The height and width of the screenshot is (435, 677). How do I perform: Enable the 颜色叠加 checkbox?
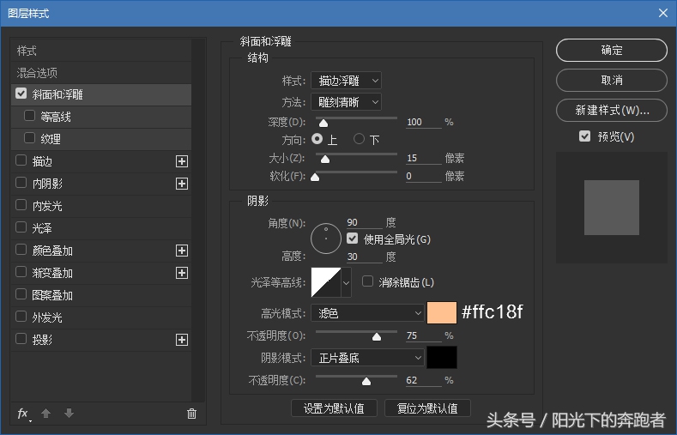pos(21,250)
